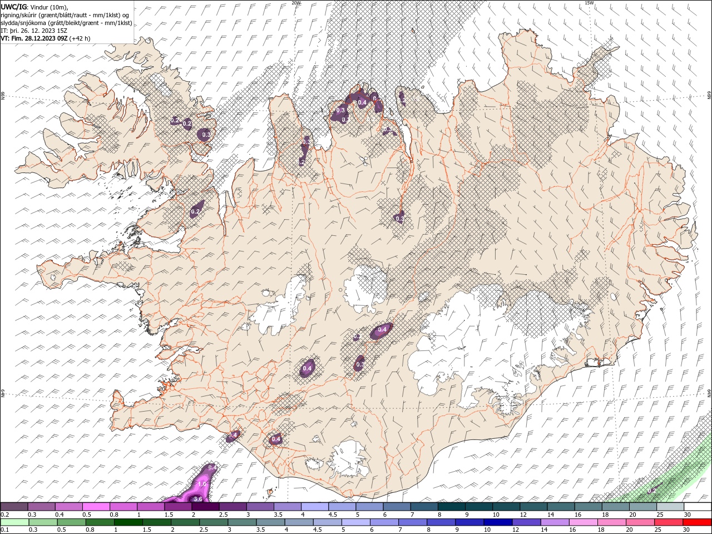Image resolution: width=712 pixels, height=534 pixels.
Task: Select the lower legend swatch for 0.5–0.8
Action: click(x=71, y=522)
